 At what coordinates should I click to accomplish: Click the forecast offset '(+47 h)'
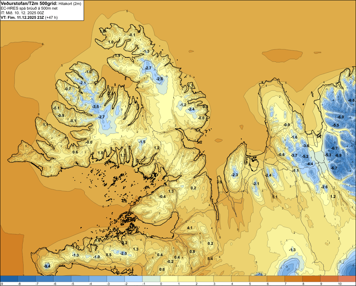51,17
